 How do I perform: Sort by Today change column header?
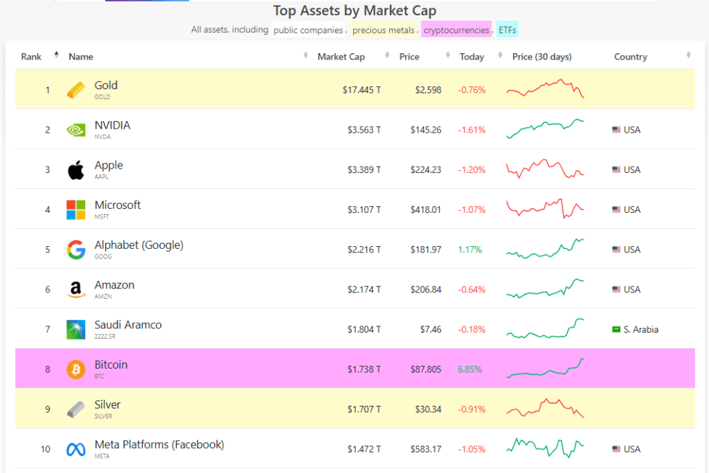tap(472, 57)
